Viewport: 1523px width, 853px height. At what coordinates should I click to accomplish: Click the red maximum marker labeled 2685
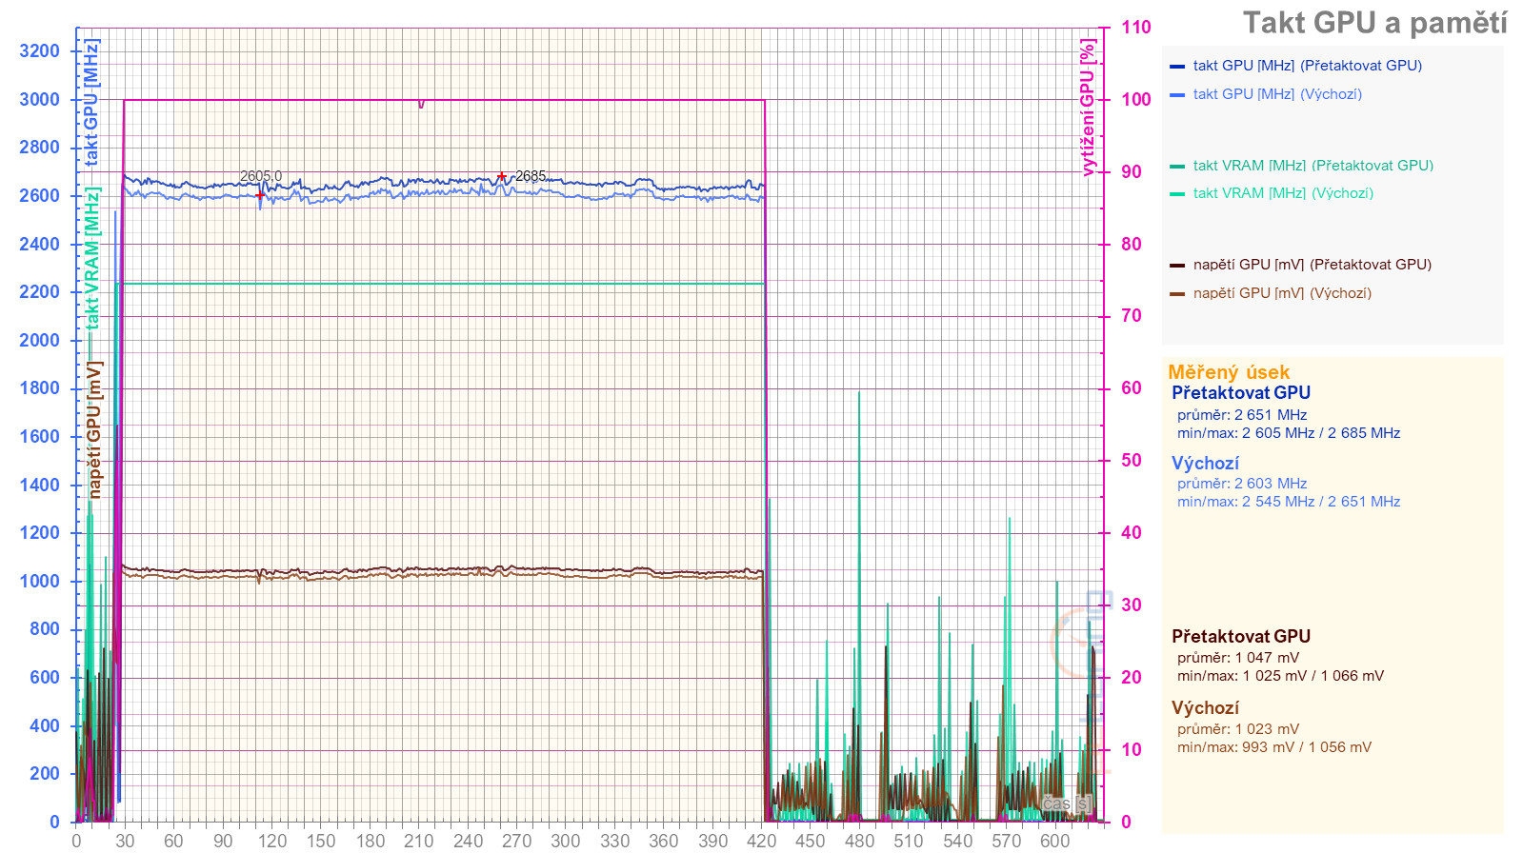(502, 176)
